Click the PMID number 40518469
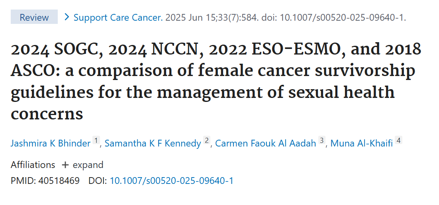The width and height of the screenshot is (439, 205). tap(59, 181)
